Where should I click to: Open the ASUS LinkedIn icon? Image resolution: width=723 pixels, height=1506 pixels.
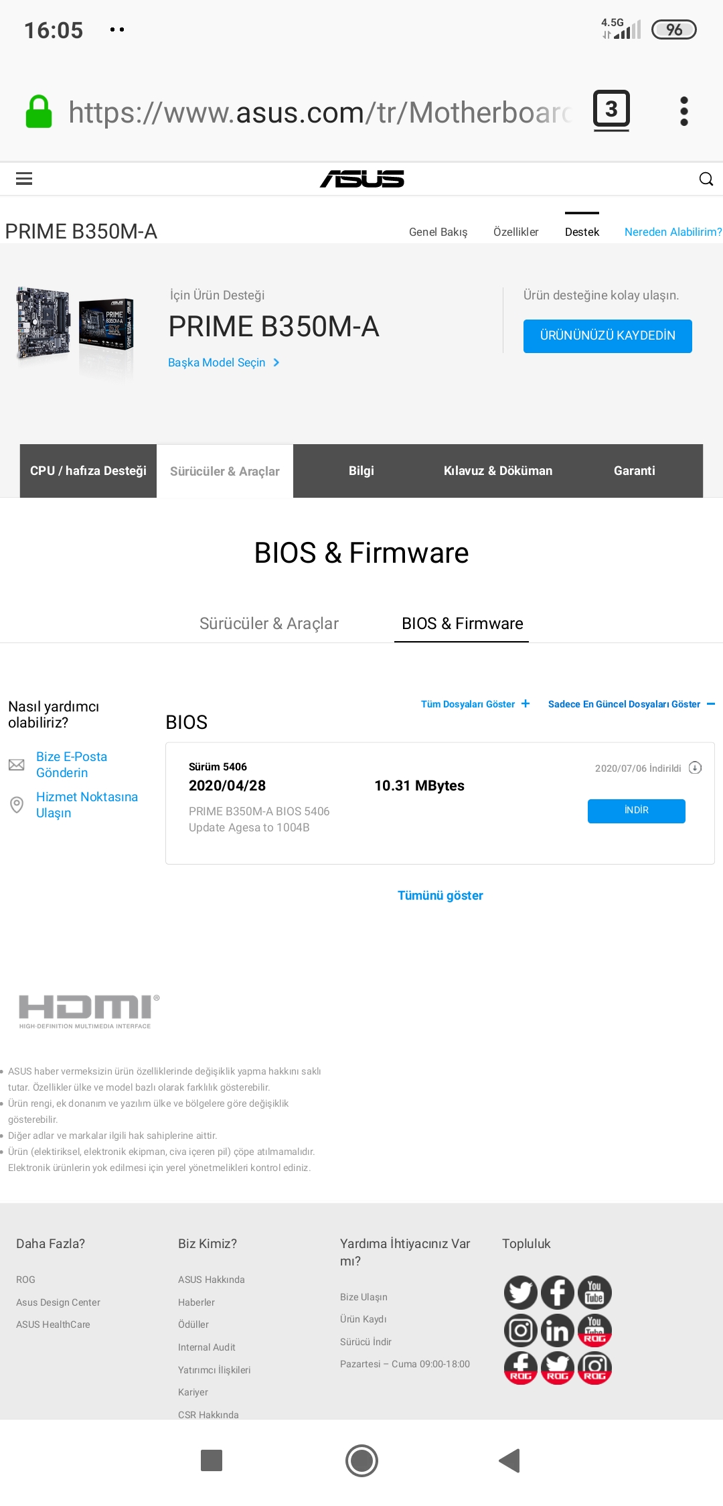point(557,1330)
